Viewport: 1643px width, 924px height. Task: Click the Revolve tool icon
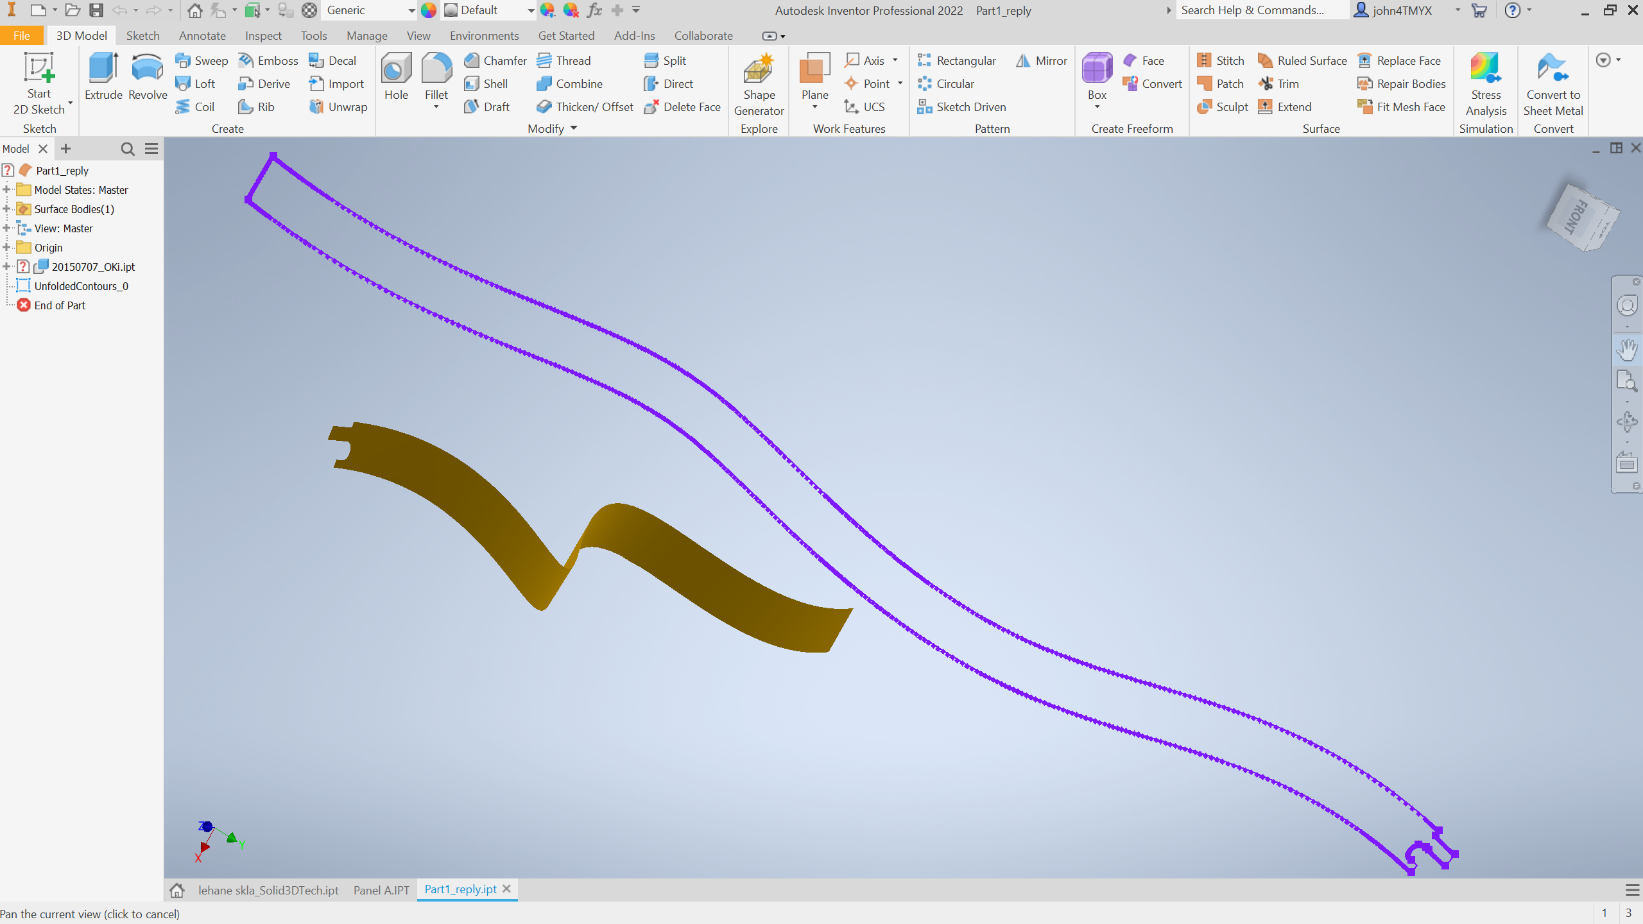(x=147, y=69)
